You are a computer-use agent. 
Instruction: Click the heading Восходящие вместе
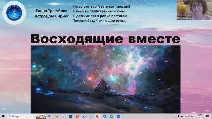pos(105,39)
